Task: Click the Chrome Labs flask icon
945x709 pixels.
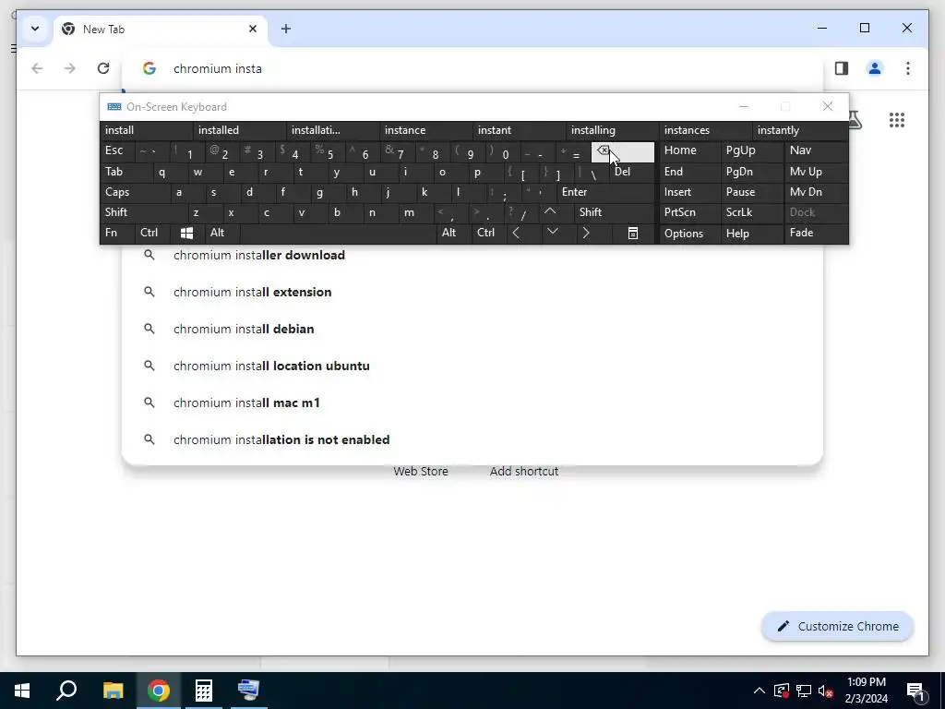Action: [x=855, y=120]
